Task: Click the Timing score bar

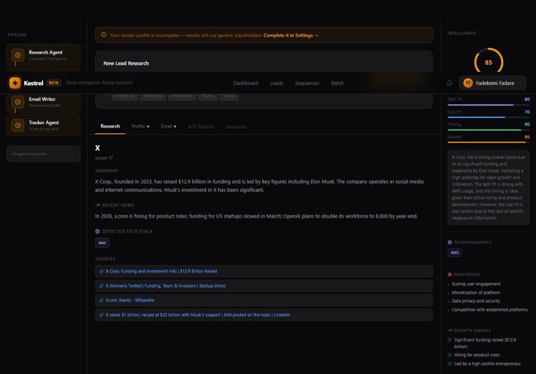Action: coord(488,130)
